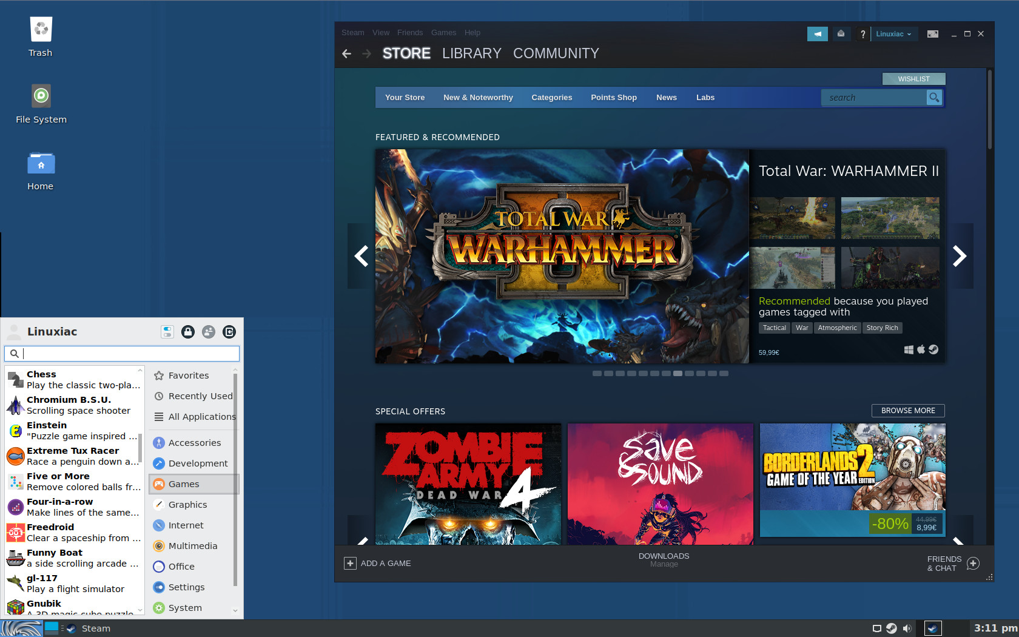
Task: Click the Steam window button in taskbar
Action: [89, 629]
